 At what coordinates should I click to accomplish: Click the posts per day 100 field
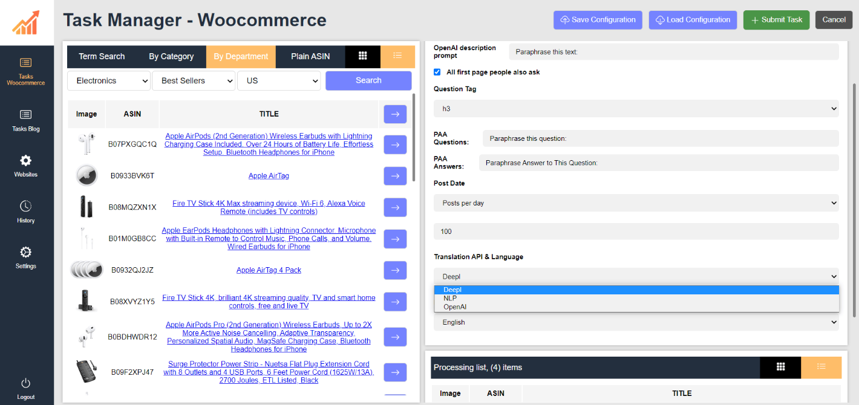point(636,232)
